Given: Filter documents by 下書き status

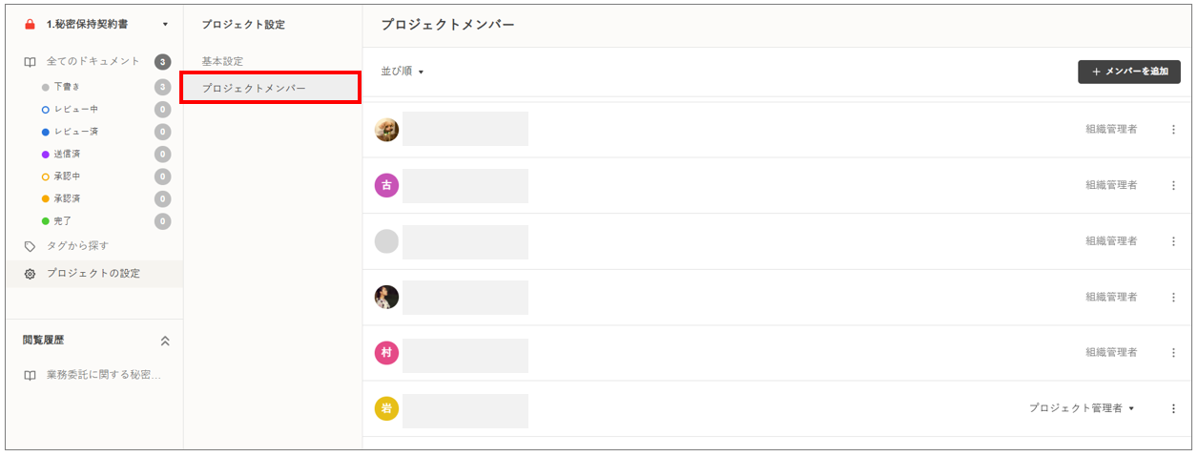Looking at the screenshot, I should tap(67, 87).
